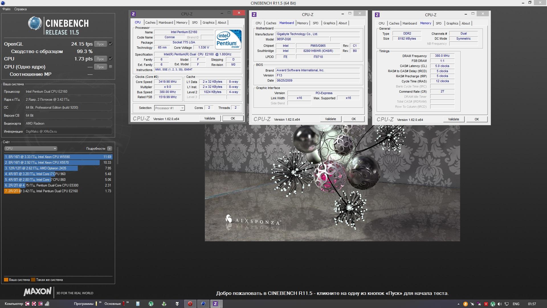Switch to Cinebench in taskbar

(203, 304)
